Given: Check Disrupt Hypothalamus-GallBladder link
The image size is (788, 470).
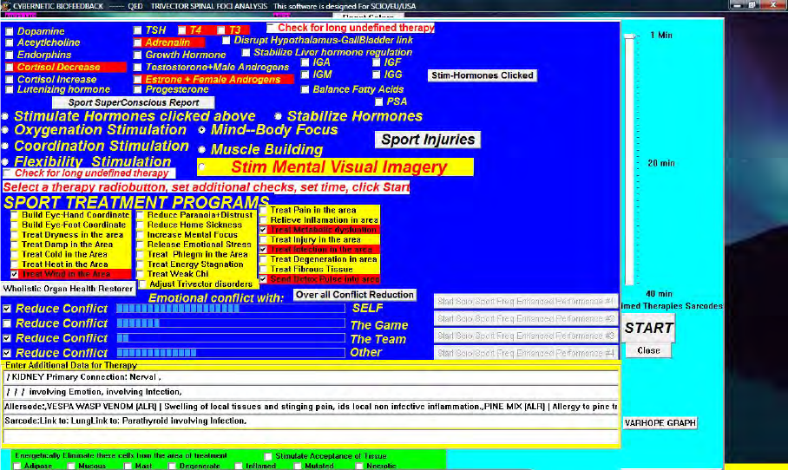Looking at the screenshot, I should tap(227, 40).
